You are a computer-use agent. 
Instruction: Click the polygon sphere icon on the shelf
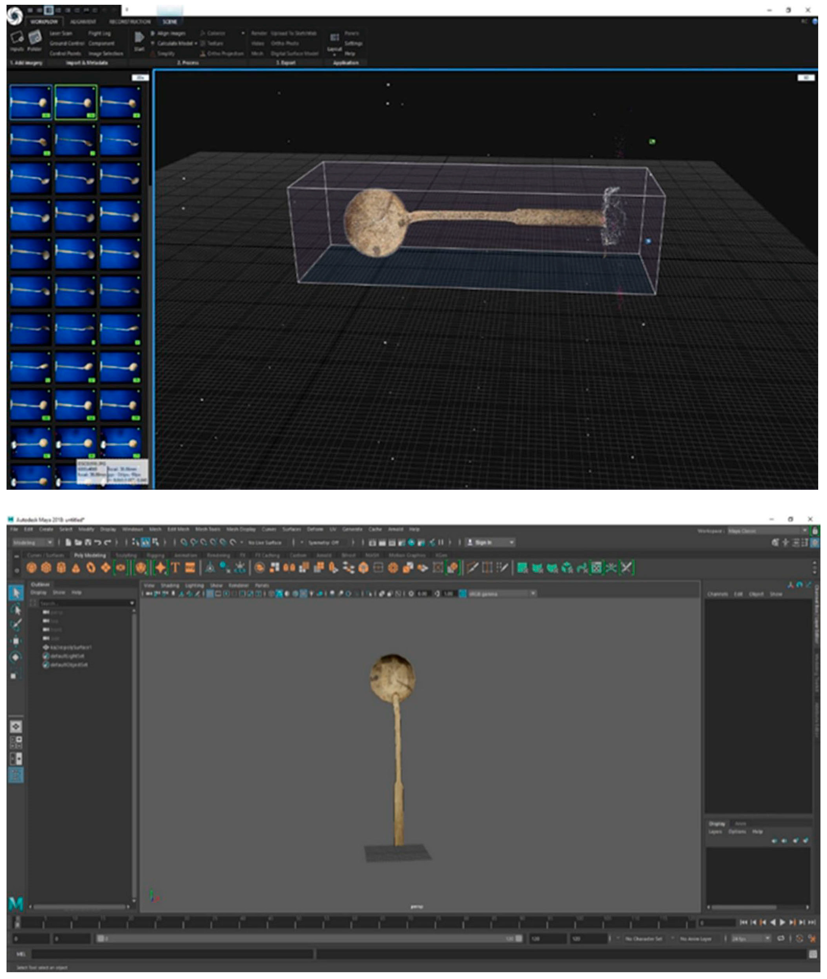point(31,568)
